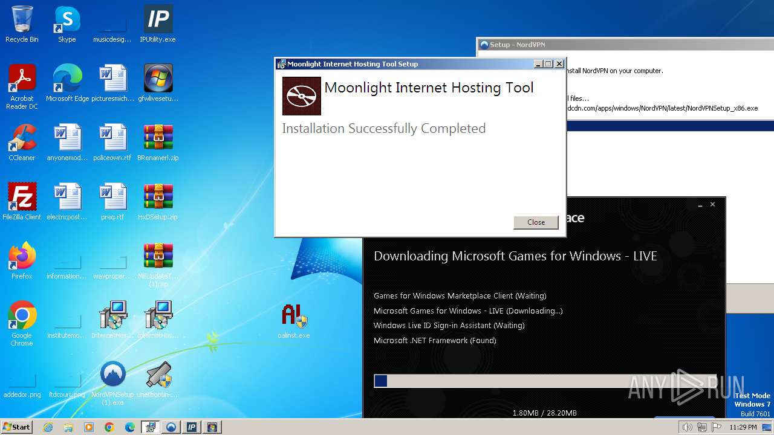Viewport: 774px width, 435px height.
Task: Click the taskbar clock showing 11:29 PM
Action: [743, 427]
